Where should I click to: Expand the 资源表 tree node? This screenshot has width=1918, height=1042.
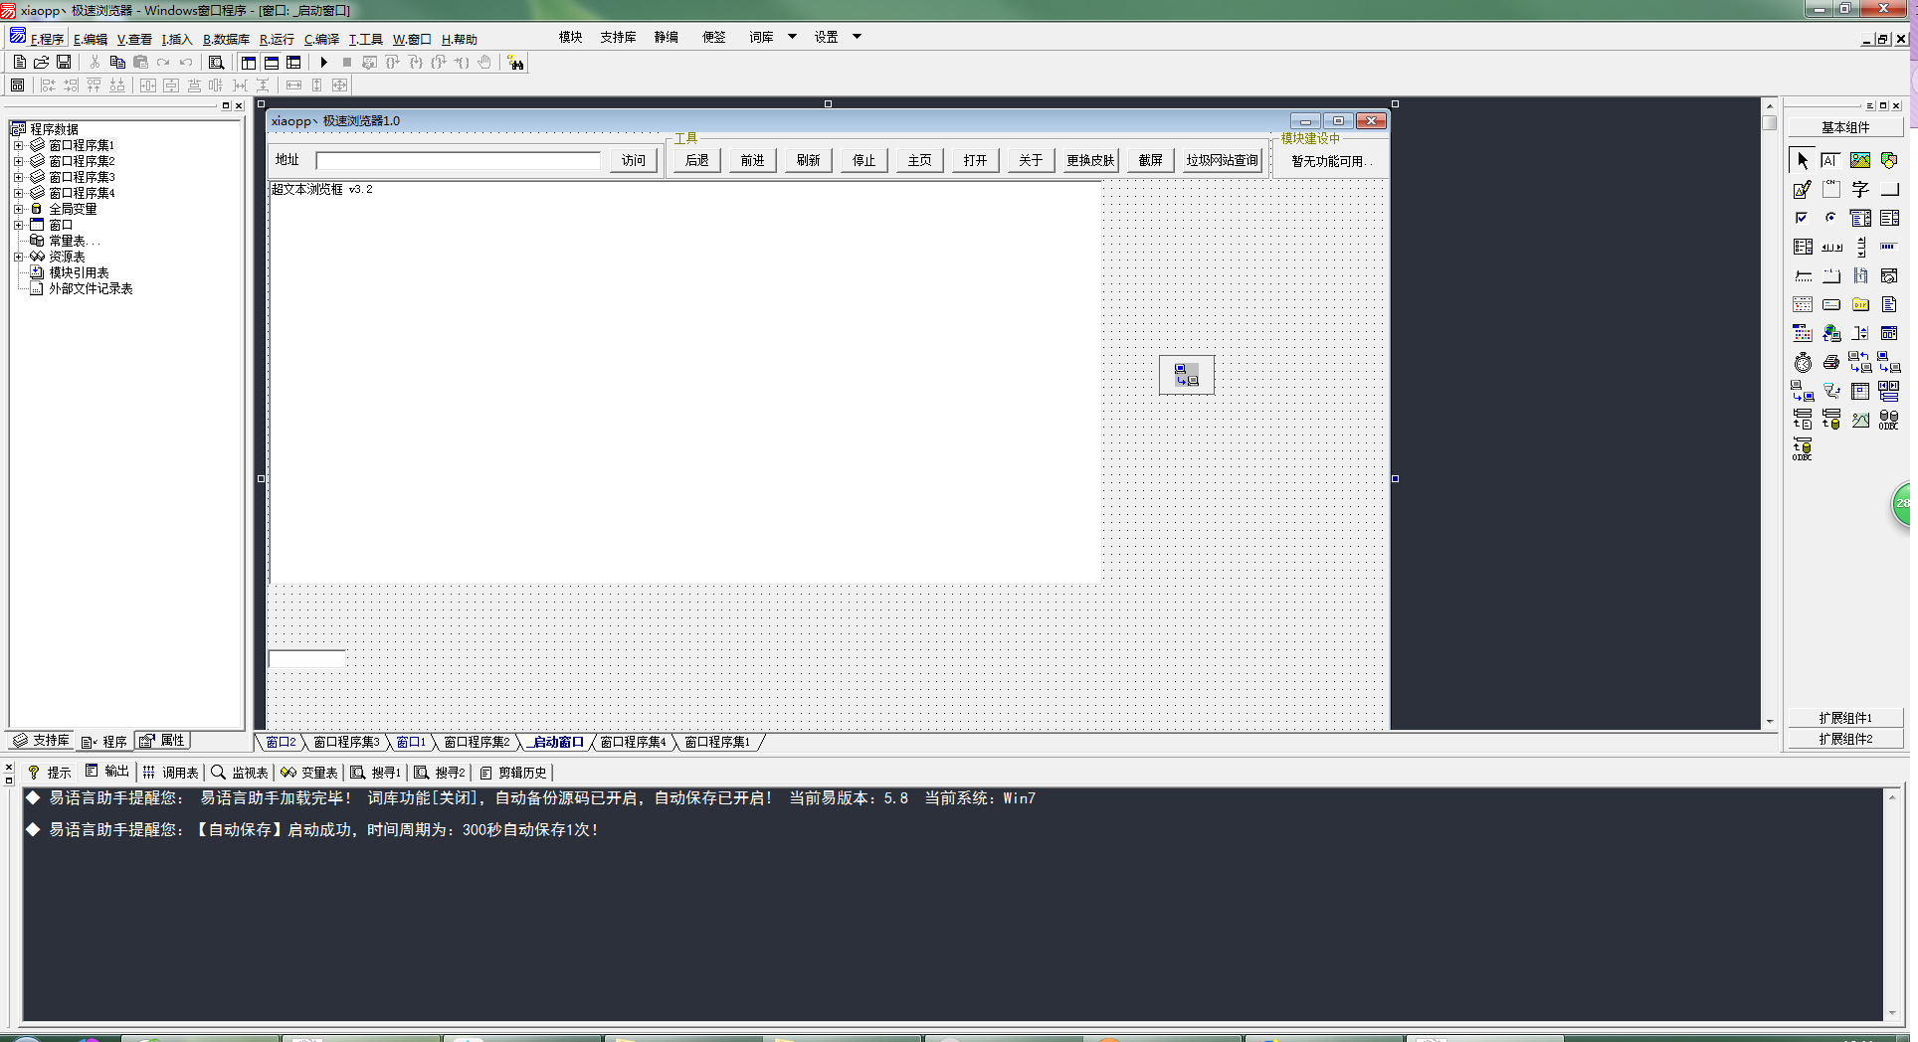pos(18,257)
